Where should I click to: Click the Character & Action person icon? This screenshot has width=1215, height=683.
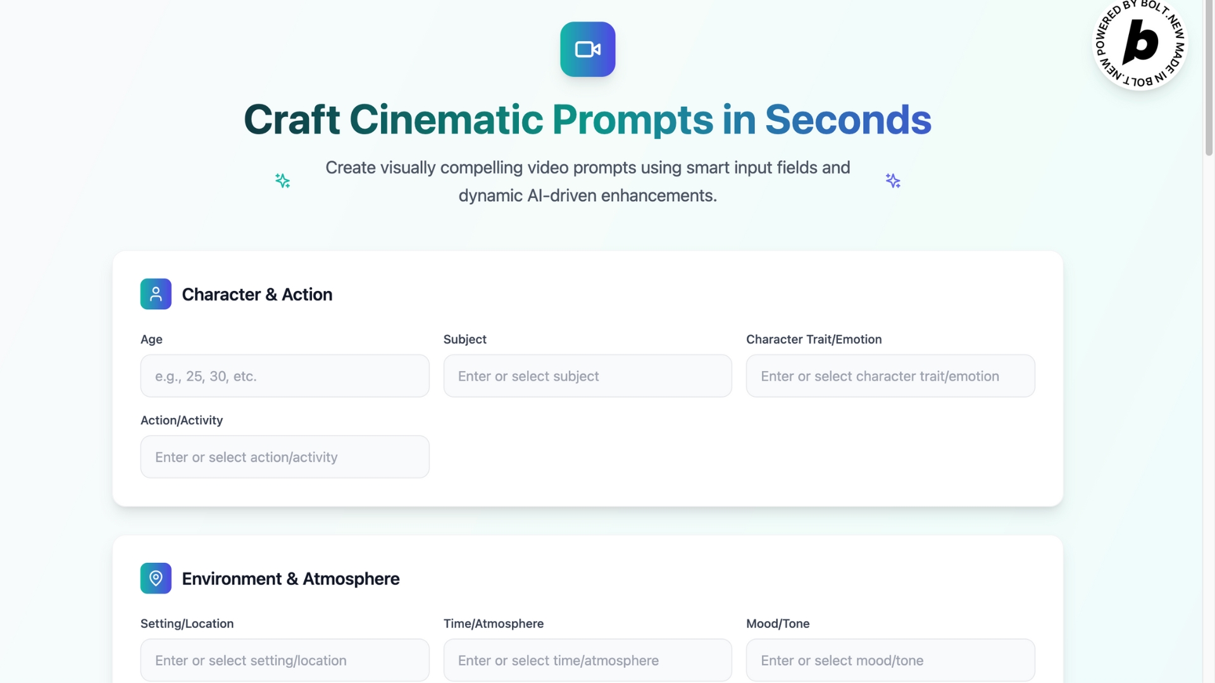coord(156,294)
